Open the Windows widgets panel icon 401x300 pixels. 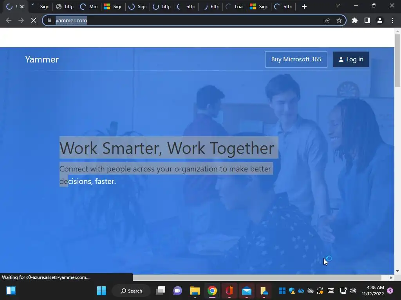coord(11,291)
